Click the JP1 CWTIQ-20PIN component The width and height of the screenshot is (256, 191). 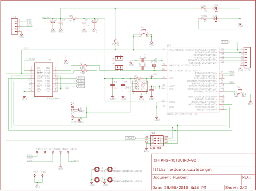[43, 80]
